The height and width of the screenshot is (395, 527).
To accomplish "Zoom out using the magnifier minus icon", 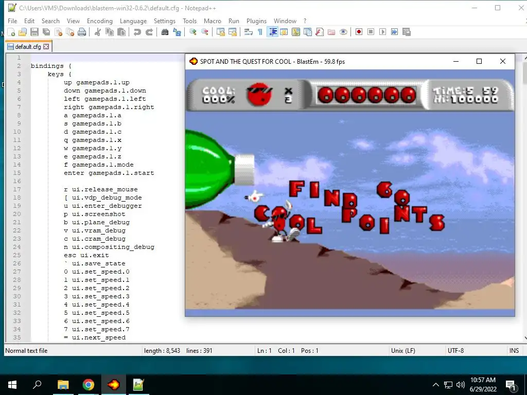I will [x=205, y=32].
